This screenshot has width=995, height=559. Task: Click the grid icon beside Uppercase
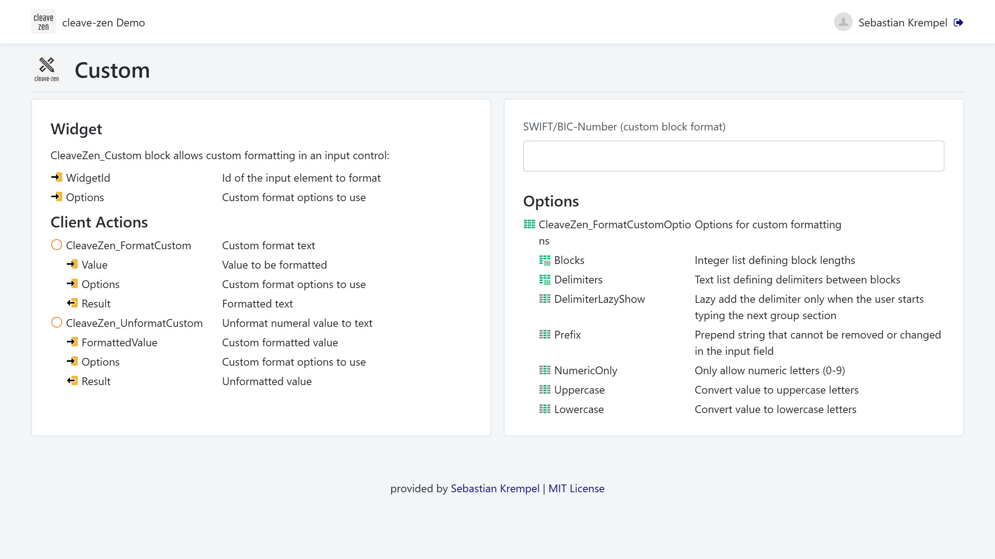[x=545, y=390]
